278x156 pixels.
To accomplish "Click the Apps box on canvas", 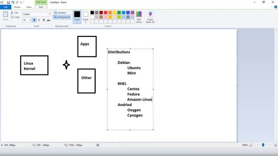I will (87, 46).
